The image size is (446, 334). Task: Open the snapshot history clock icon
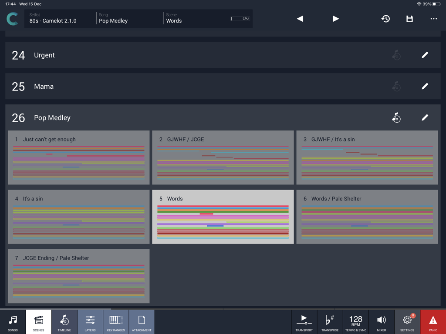(385, 19)
